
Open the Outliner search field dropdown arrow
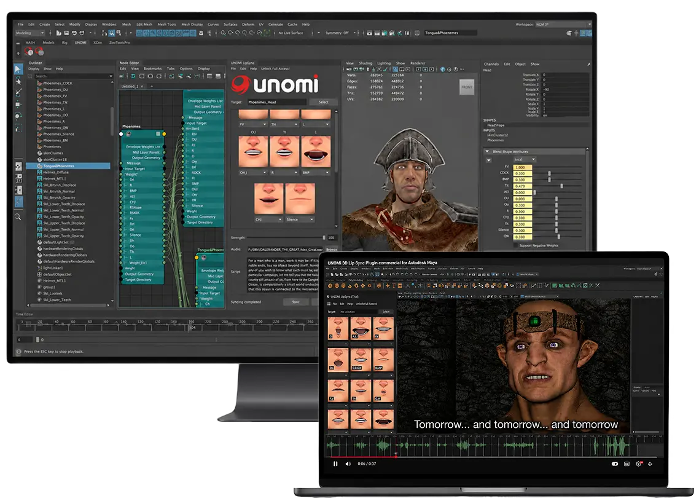pos(111,76)
